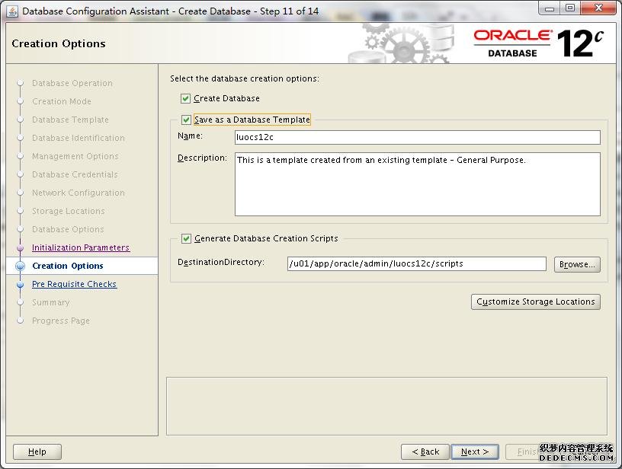
Task: Toggle Save as a Database Template checkbox
Action: (186, 120)
